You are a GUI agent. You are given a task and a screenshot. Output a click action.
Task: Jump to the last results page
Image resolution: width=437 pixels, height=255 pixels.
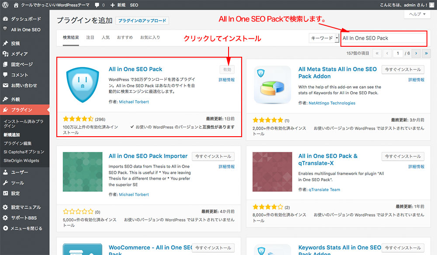(426, 53)
